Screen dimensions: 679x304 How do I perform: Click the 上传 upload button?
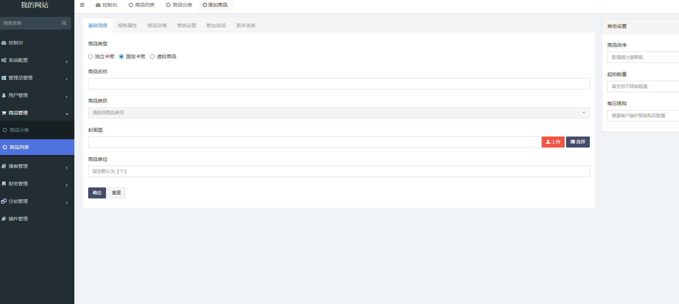click(553, 142)
